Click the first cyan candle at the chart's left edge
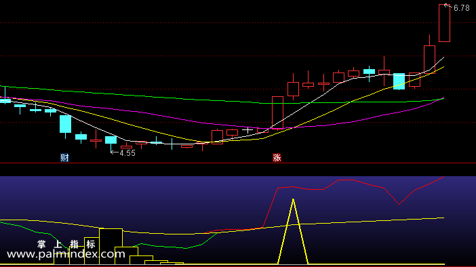 tap(5, 101)
